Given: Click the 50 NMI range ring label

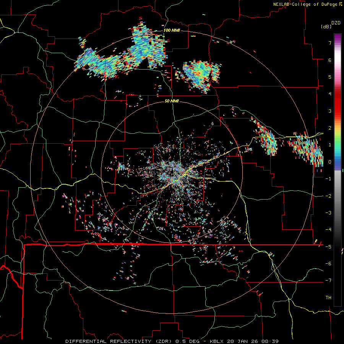Looking at the screenshot, I should [x=172, y=101].
